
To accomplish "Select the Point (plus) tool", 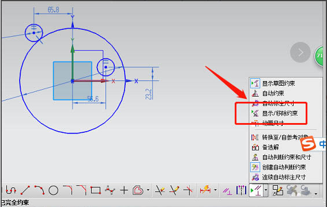I will coord(124,190).
